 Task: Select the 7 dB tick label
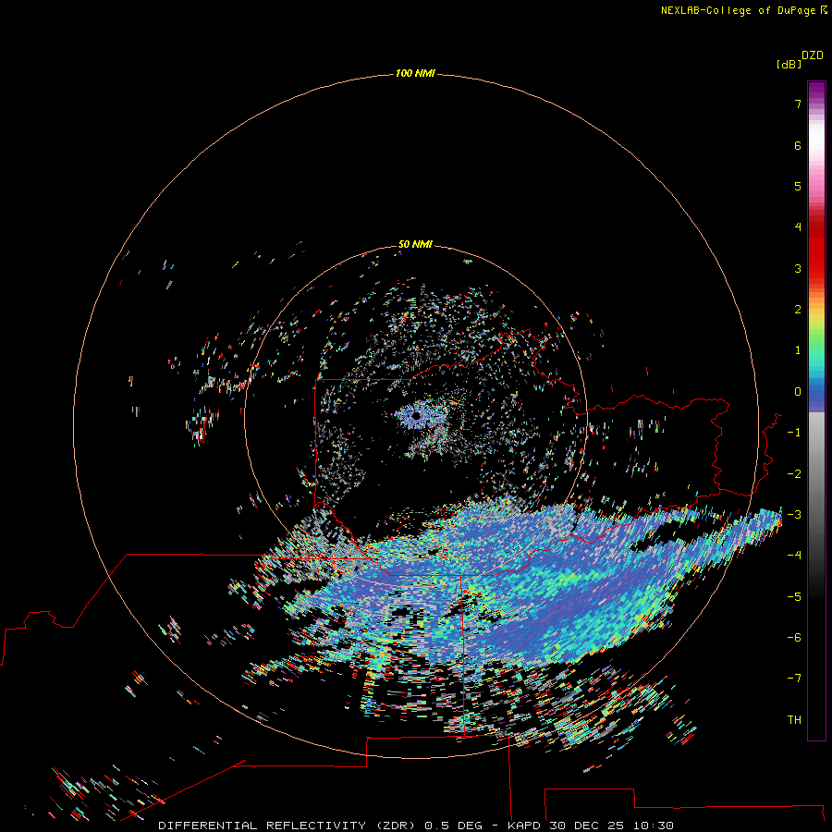798,104
